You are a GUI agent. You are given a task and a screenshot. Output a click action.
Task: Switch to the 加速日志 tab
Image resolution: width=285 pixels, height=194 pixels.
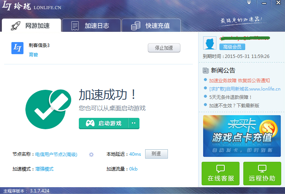click(91, 25)
